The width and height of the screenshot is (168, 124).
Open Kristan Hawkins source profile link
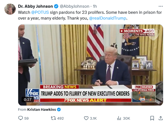click(42, 110)
